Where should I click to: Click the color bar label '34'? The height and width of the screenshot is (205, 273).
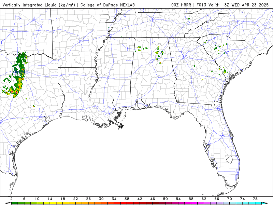pyautogui.click(x=114, y=199)
